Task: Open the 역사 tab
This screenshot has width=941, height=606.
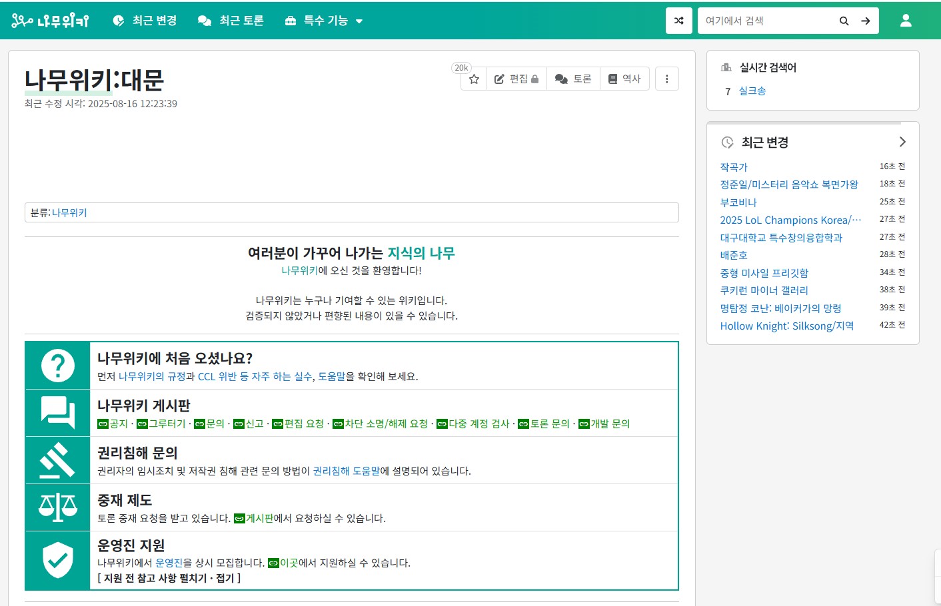Action: 624,79
